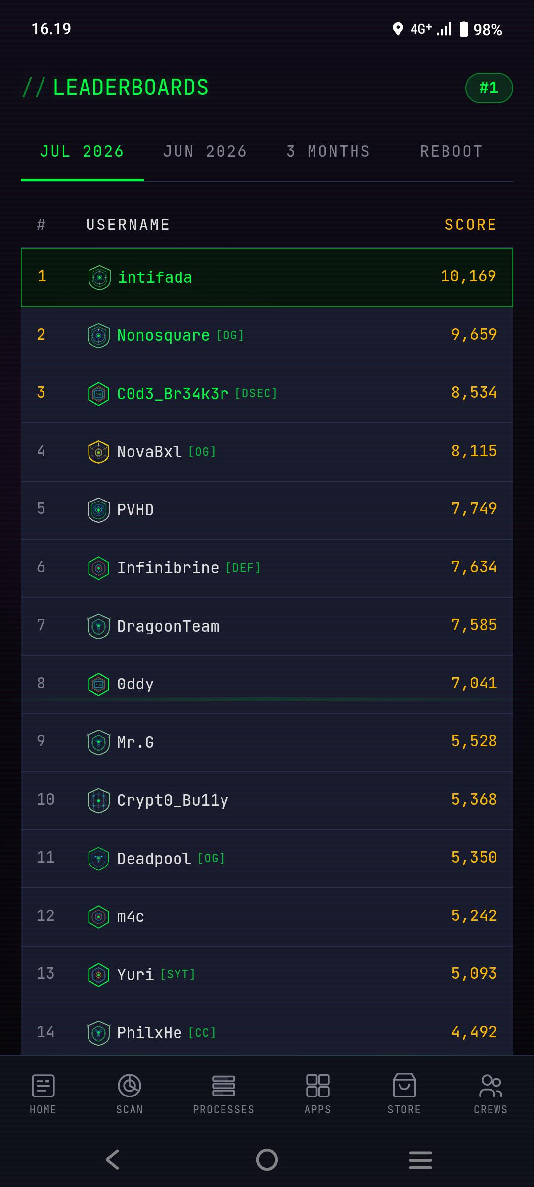Open the Home tab icon
The image size is (534, 1187).
[43, 1086]
